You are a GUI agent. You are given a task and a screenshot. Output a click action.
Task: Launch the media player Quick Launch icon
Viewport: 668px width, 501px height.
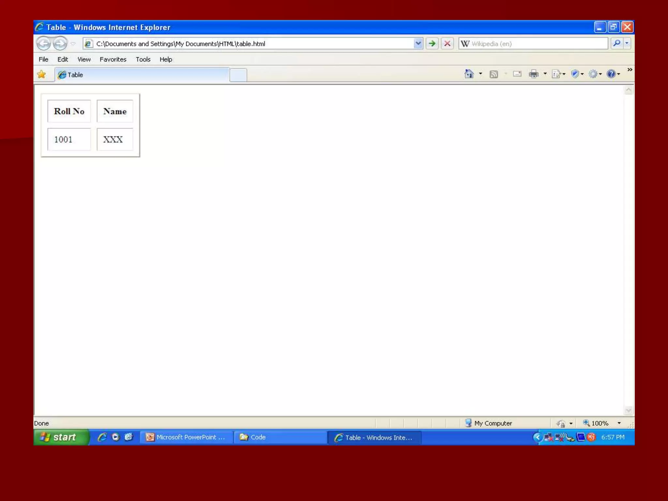[x=115, y=437]
